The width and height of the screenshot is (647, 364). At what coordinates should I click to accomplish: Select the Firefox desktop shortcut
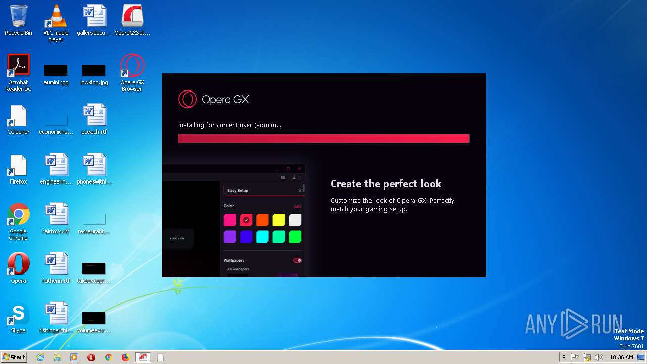click(18, 169)
